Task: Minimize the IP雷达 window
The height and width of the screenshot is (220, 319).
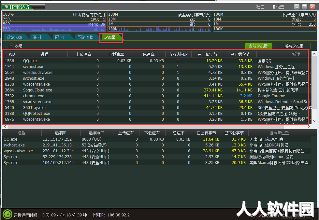Action: coord(297,7)
